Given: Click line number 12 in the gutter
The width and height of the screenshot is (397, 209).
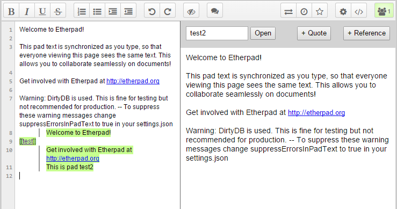Looking at the screenshot, I should tap(9, 176).
